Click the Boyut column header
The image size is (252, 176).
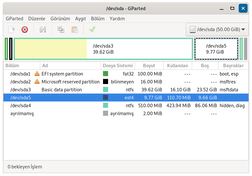click(x=149, y=66)
